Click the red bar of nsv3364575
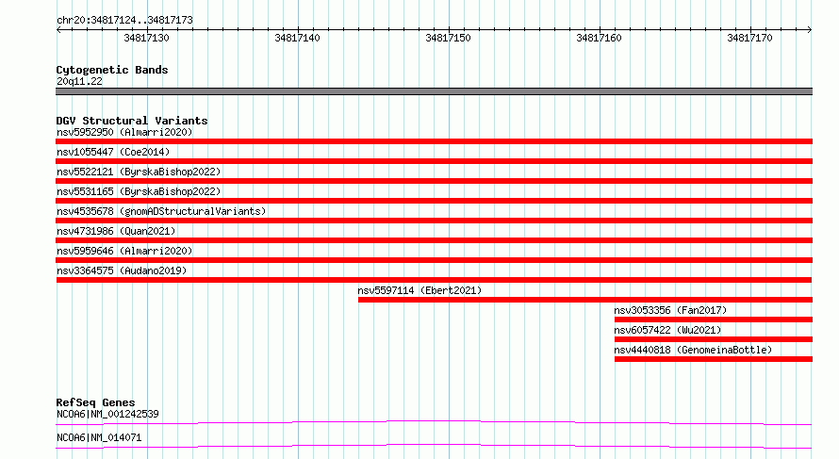Viewport: 839px width, 459px height. point(434,280)
